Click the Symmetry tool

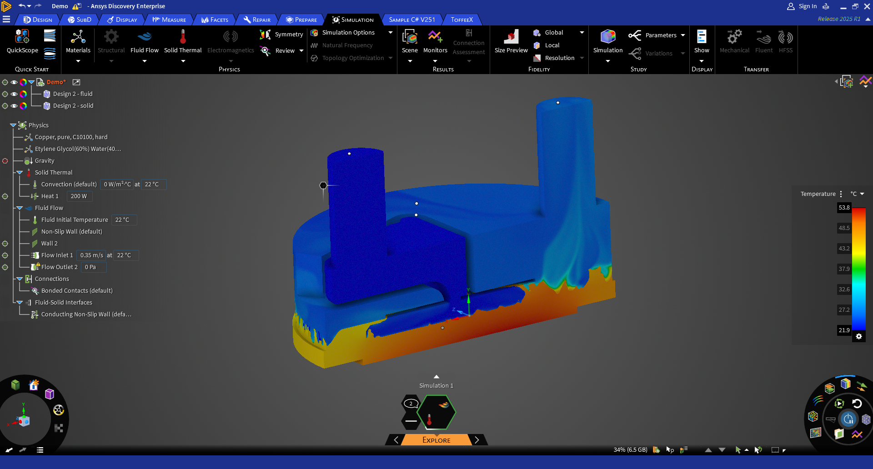pyautogui.click(x=281, y=35)
